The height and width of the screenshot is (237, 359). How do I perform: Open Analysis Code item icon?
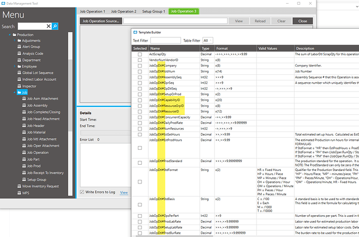[19, 54]
